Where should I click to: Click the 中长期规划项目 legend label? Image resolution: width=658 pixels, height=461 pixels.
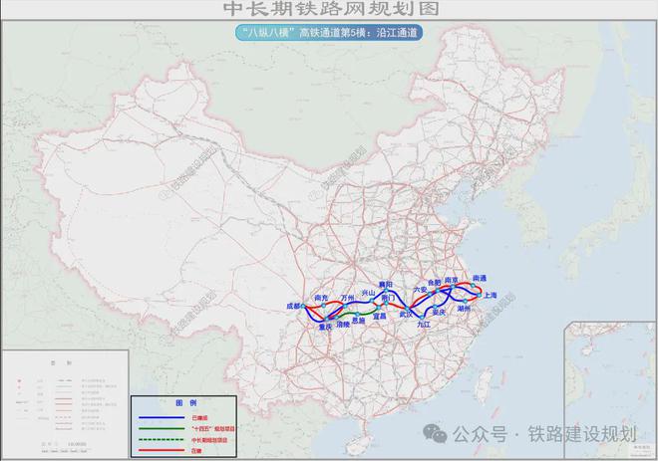pos(209,440)
